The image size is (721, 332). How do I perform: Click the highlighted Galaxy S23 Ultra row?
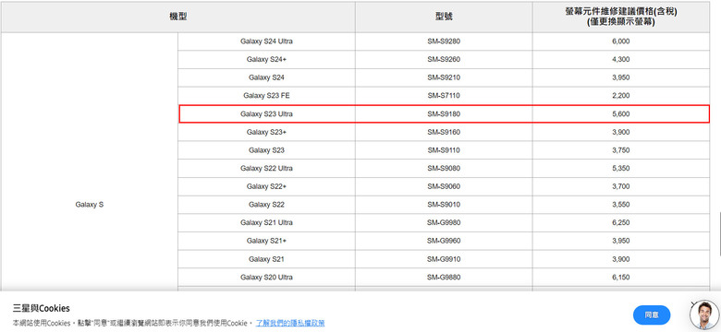click(x=445, y=113)
